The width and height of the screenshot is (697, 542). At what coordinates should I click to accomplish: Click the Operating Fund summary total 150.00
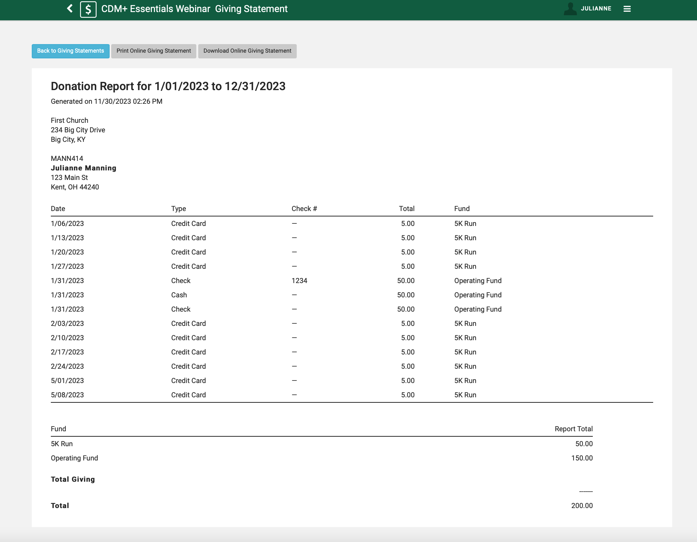point(581,458)
